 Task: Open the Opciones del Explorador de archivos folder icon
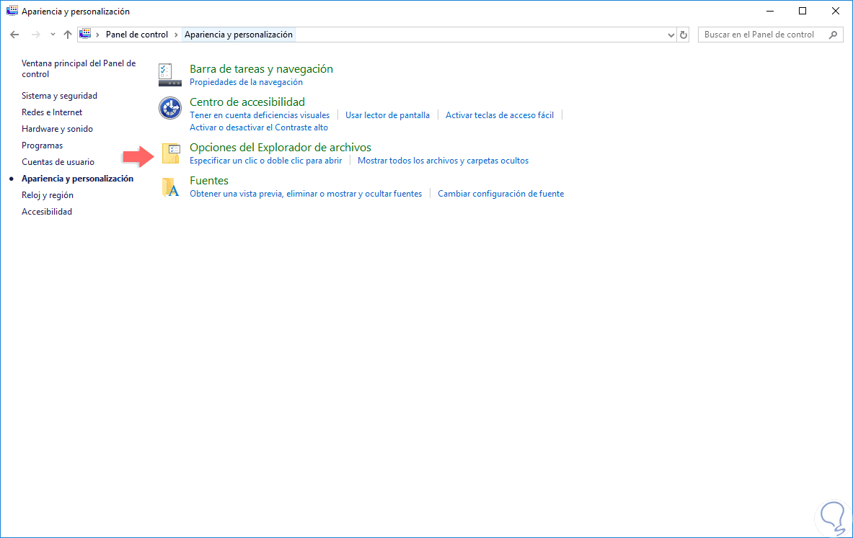171,153
